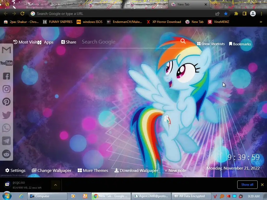This screenshot has width=267, height=200.
Task: Click the 9:39 AM taskbar clock
Action: [254, 196]
